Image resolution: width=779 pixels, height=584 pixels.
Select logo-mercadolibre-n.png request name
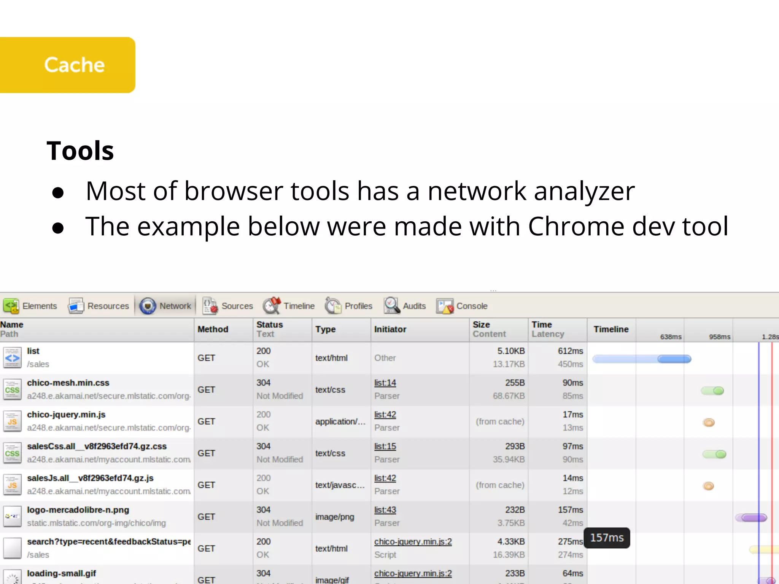tap(78, 510)
